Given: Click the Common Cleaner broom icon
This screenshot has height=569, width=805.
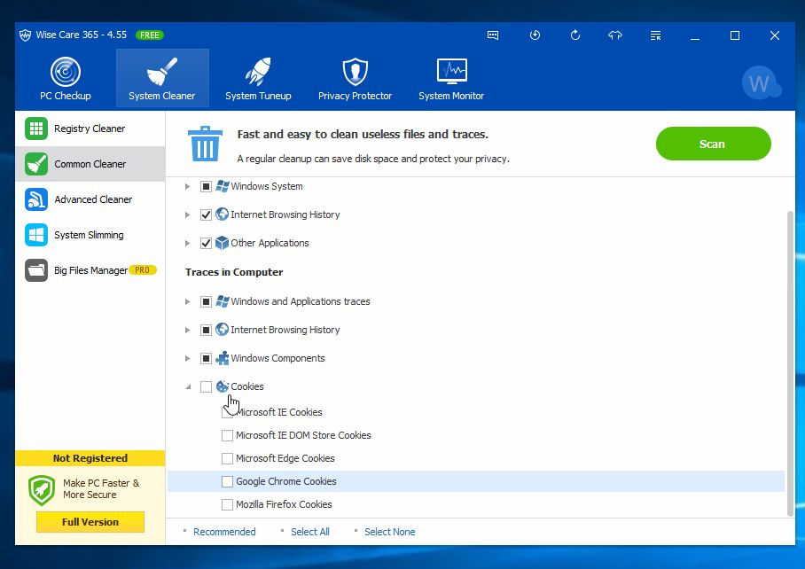Looking at the screenshot, I should click(x=36, y=164).
